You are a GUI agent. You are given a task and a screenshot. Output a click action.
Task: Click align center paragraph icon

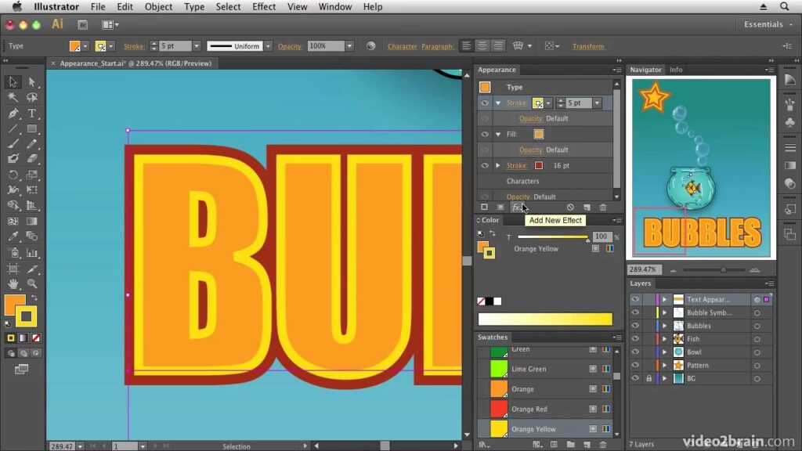[482, 46]
